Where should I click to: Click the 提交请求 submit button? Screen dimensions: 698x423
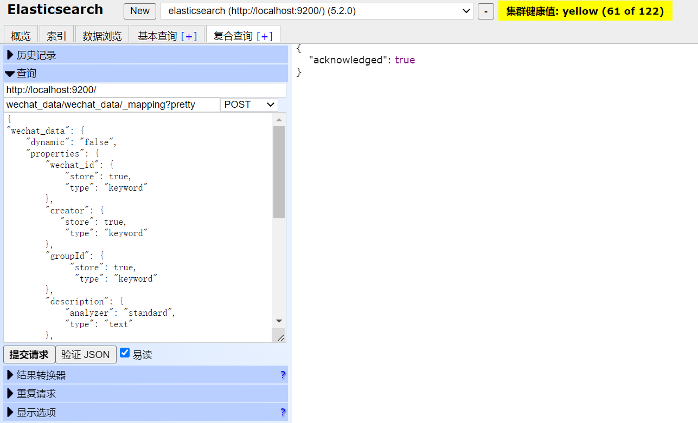click(x=29, y=355)
